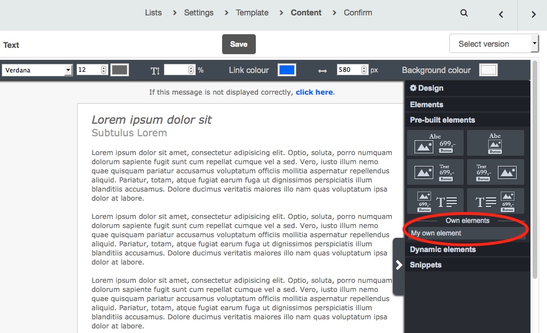This screenshot has width=547, height=333.
Task: Expand the Snippets section
Action: pos(425,265)
